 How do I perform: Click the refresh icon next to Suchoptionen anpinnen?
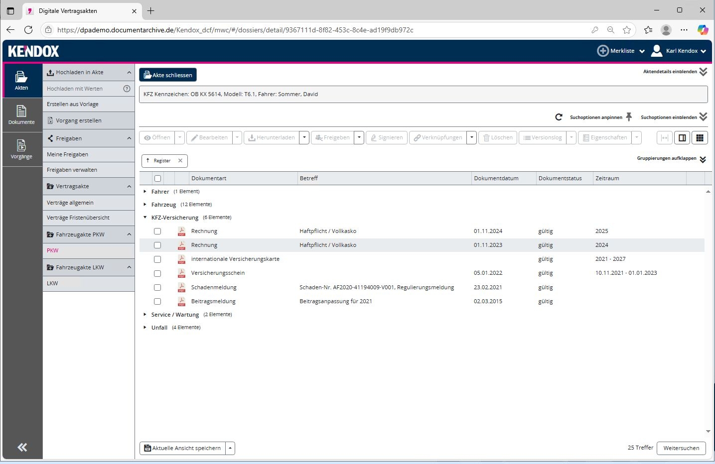[559, 117]
